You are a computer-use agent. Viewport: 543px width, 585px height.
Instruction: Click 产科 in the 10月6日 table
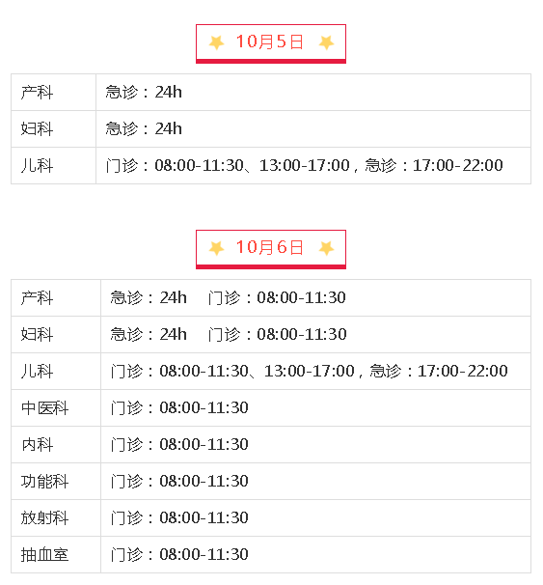37,297
